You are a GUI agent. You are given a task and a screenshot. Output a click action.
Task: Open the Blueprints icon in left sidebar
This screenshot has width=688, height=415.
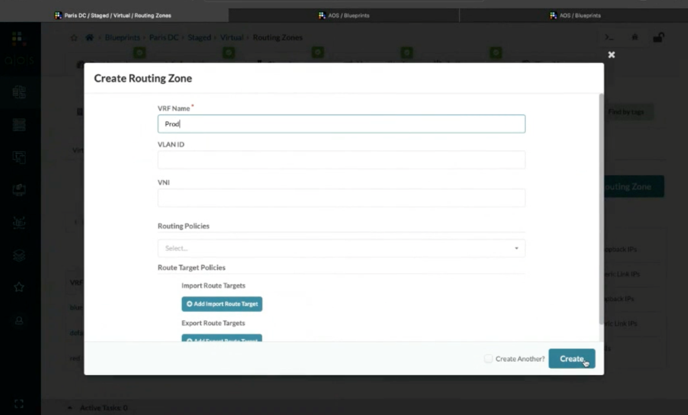[x=19, y=92]
